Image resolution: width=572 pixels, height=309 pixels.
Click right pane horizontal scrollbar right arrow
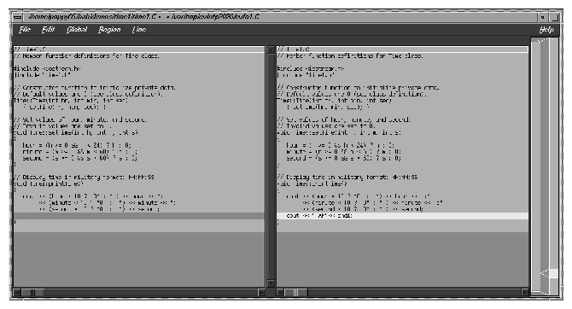(x=525, y=292)
